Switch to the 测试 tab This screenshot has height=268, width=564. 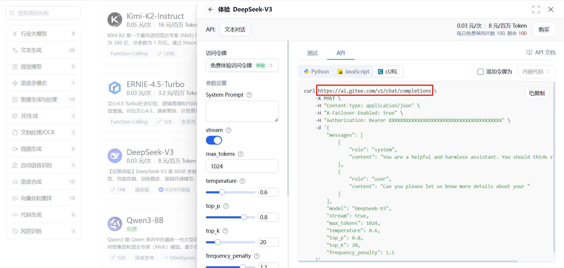click(312, 53)
